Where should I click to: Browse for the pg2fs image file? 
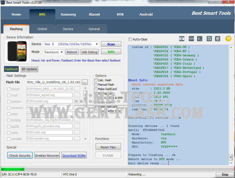pyautogui.click(x=77, y=126)
